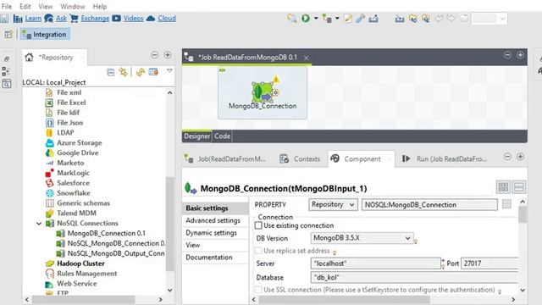Select Documentation section
Viewport: 542px width, 305px height.
click(x=209, y=258)
